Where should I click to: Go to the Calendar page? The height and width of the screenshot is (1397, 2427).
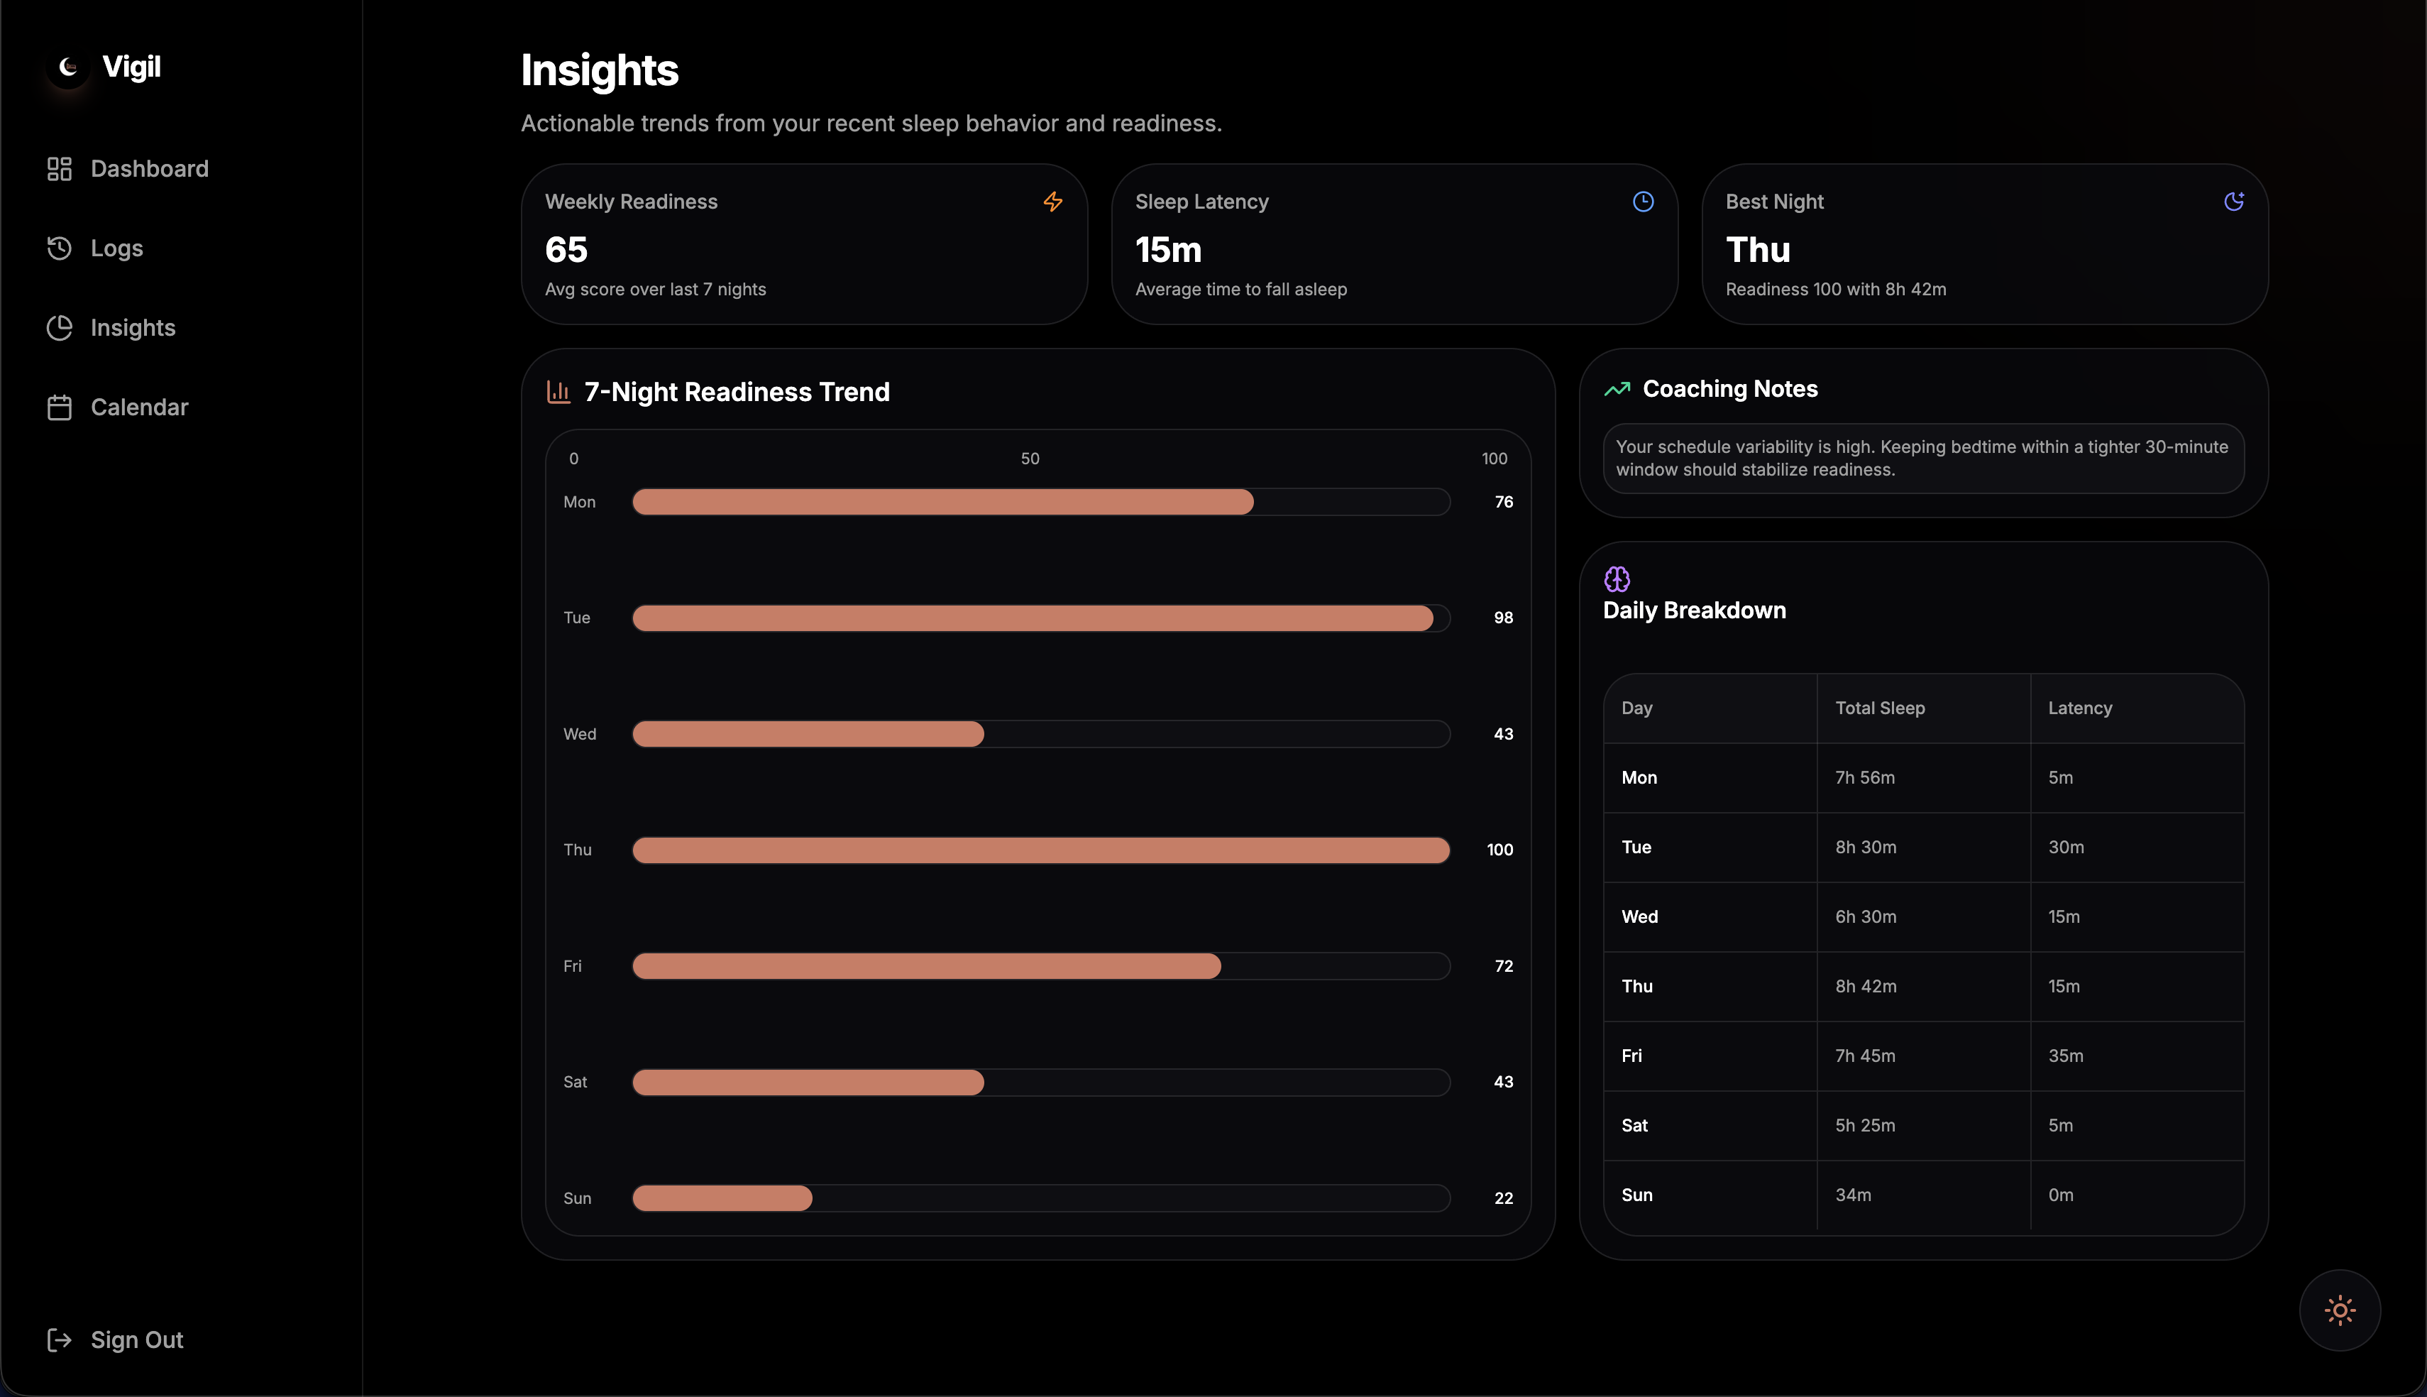tap(140, 407)
